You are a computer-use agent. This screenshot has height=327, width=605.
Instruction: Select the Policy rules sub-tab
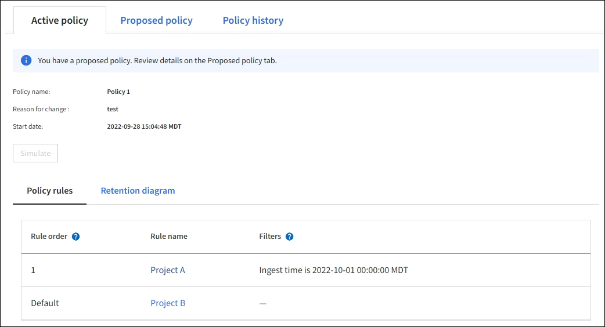[50, 191]
